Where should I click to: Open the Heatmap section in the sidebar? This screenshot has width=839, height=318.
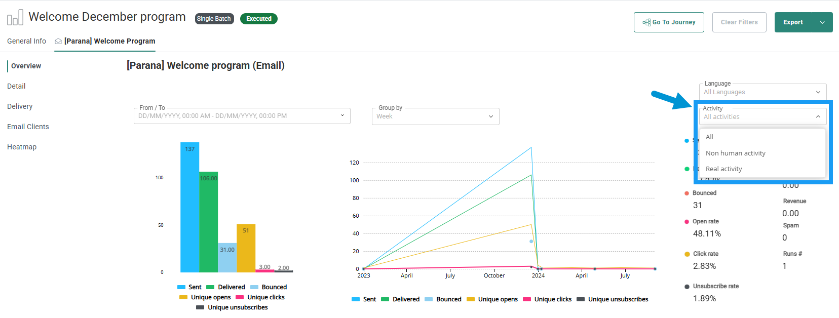click(22, 147)
